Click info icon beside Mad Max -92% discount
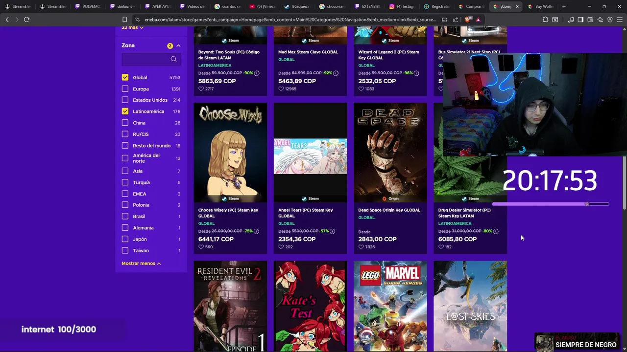The image size is (627, 352). tap(337, 73)
